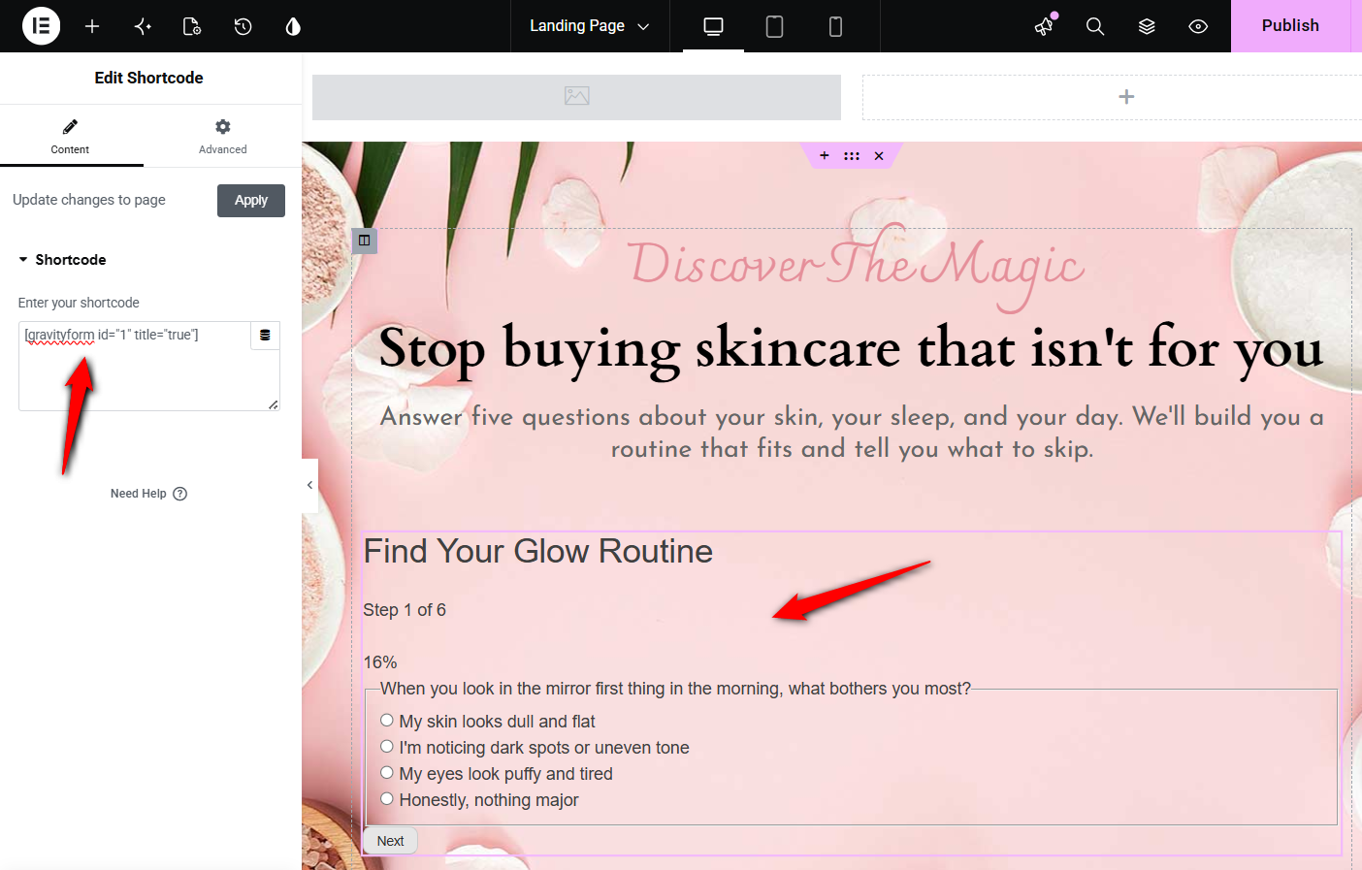Click the Edit Shortcode panel title
The width and height of the screenshot is (1362, 870).
[x=148, y=78]
